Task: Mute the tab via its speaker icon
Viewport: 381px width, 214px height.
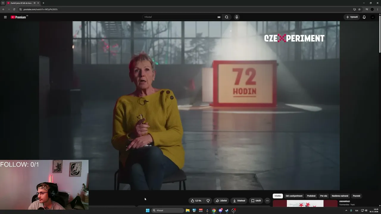Action: pyautogui.click(x=35, y=3)
